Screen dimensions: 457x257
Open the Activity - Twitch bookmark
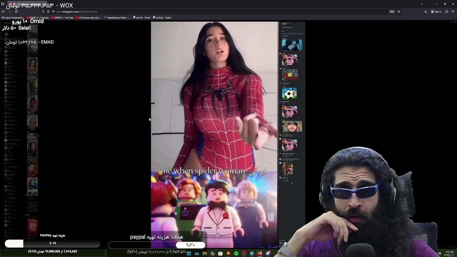tap(162, 17)
